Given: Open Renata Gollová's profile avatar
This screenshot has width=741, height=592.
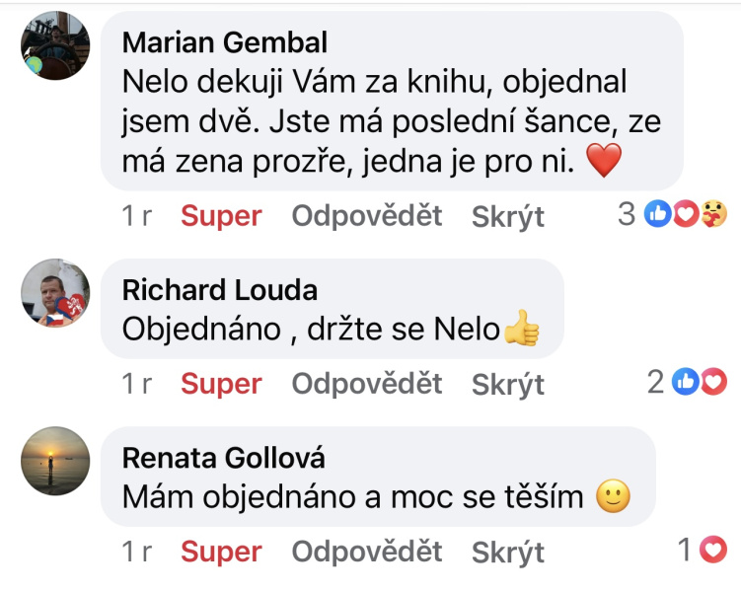Looking at the screenshot, I should [55, 461].
